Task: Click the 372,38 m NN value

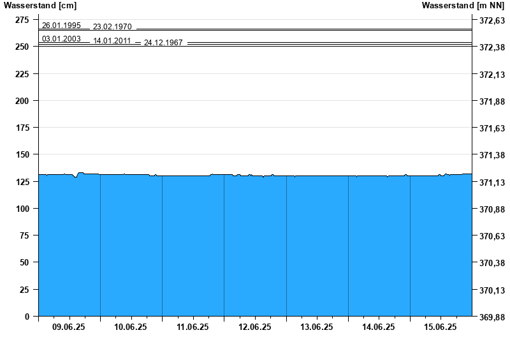Action: [492, 47]
